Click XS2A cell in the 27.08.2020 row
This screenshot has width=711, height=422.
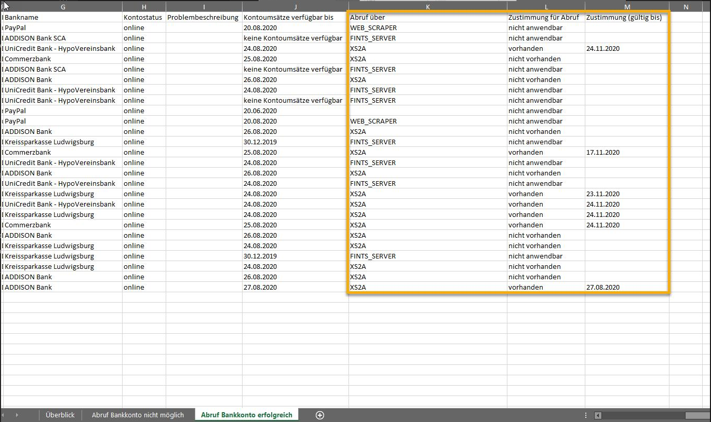[x=428, y=287]
